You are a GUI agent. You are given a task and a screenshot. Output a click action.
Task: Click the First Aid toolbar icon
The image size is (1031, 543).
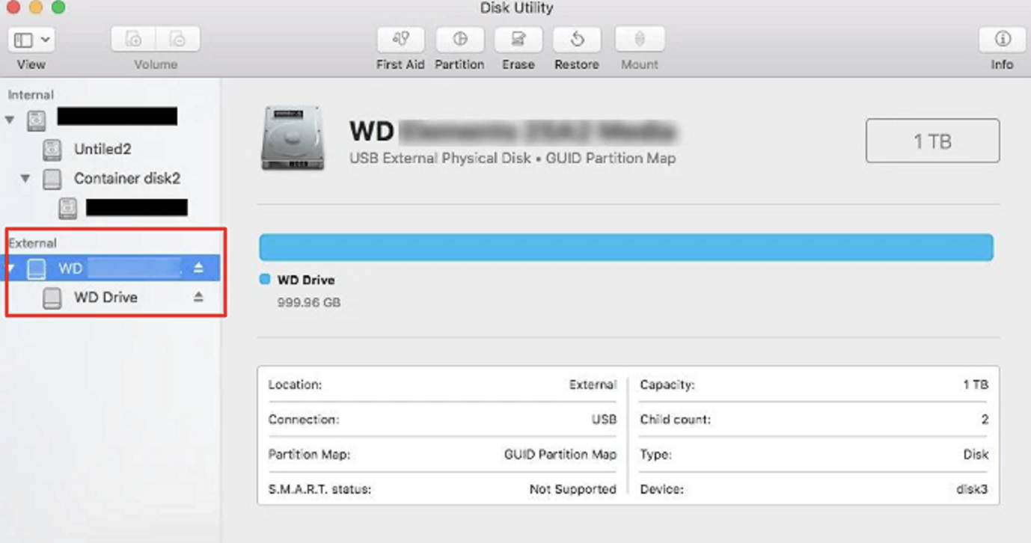(x=400, y=40)
